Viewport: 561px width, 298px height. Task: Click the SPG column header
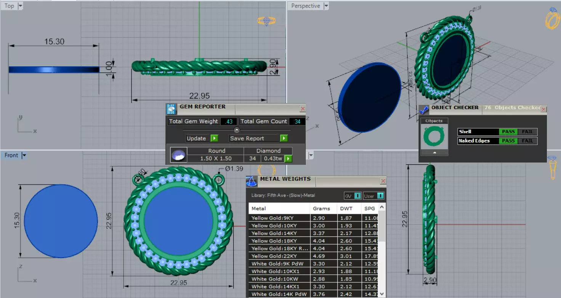[x=370, y=209]
